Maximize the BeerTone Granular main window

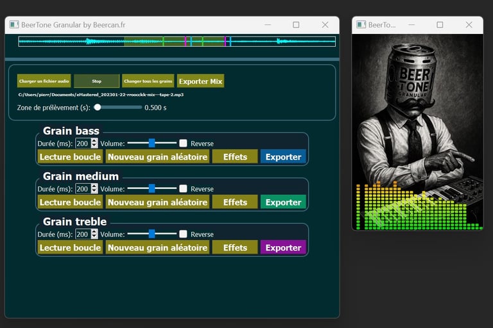click(296, 25)
